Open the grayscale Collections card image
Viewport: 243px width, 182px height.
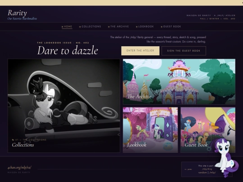click(x=64, y=106)
